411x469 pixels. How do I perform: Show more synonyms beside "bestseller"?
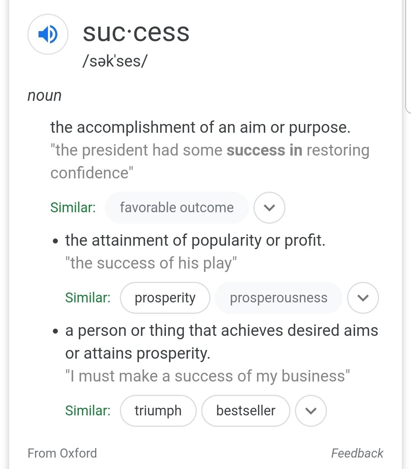pyautogui.click(x=311, y=411)
